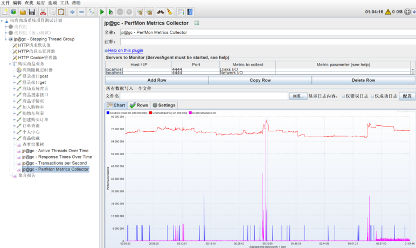Image resolution: width=416 pixels, height=248 pixels.
Task: Click the Add Row button
Action: point(157,80)
